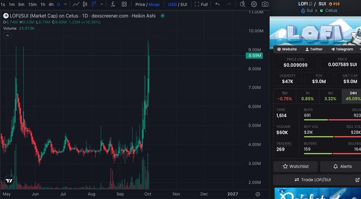Add LOFI to Watchlist
This screenshot has height=199, width=361.
click(295, 167)
